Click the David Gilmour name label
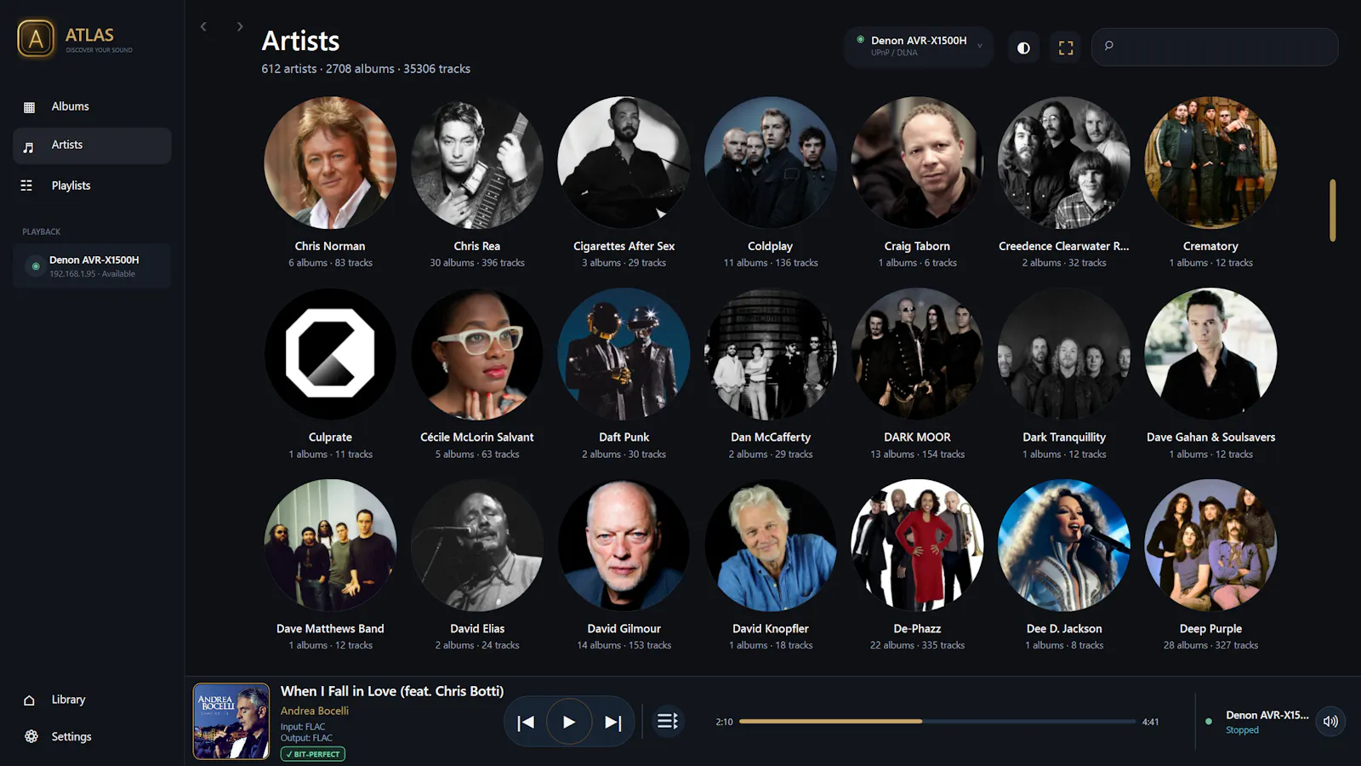 [624, 629]
